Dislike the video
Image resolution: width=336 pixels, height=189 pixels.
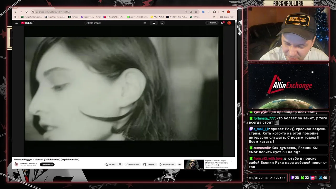(x=120, y=165)
